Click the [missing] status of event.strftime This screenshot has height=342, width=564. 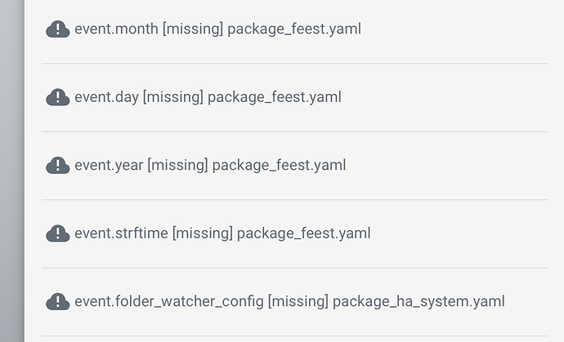tap(203, 233)
